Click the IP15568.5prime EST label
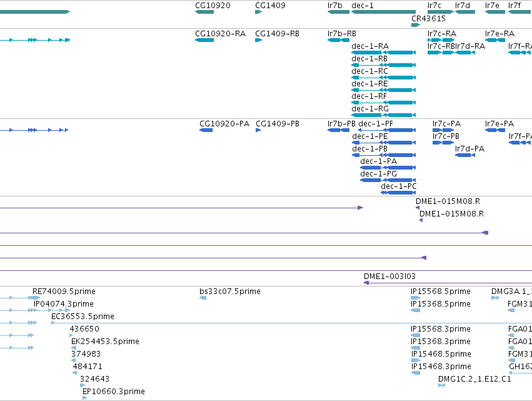Screen dimensions: 532x401 click(x=440, y=292)
